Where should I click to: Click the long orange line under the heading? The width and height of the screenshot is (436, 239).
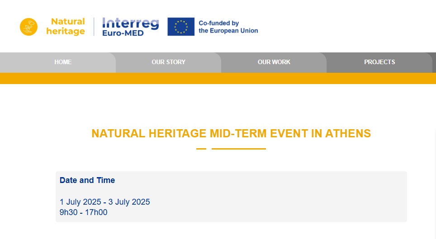(239, 149)
